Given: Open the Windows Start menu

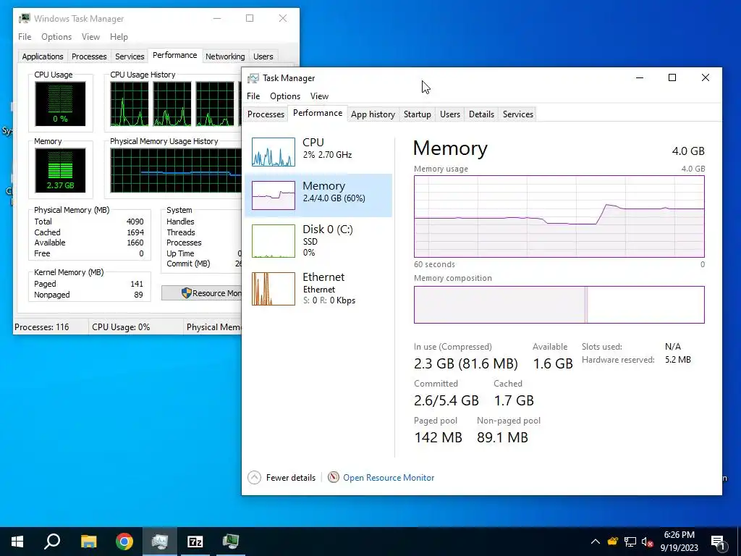Looking at the screenshot, I should point(17,542).
